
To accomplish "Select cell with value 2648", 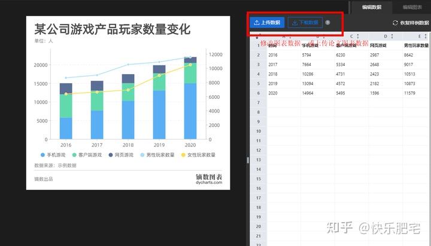I will tap(386, 65).
